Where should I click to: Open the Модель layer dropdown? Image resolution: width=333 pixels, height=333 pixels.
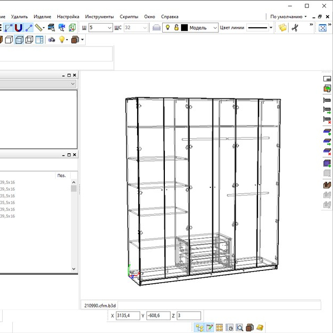215,28
